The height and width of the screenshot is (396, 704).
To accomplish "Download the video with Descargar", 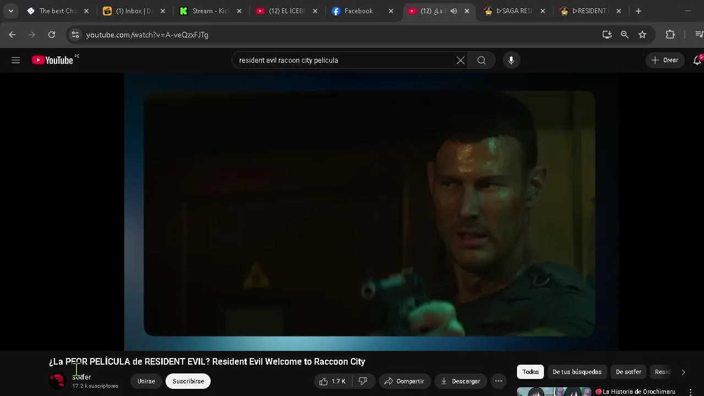I will pos(460,381).
